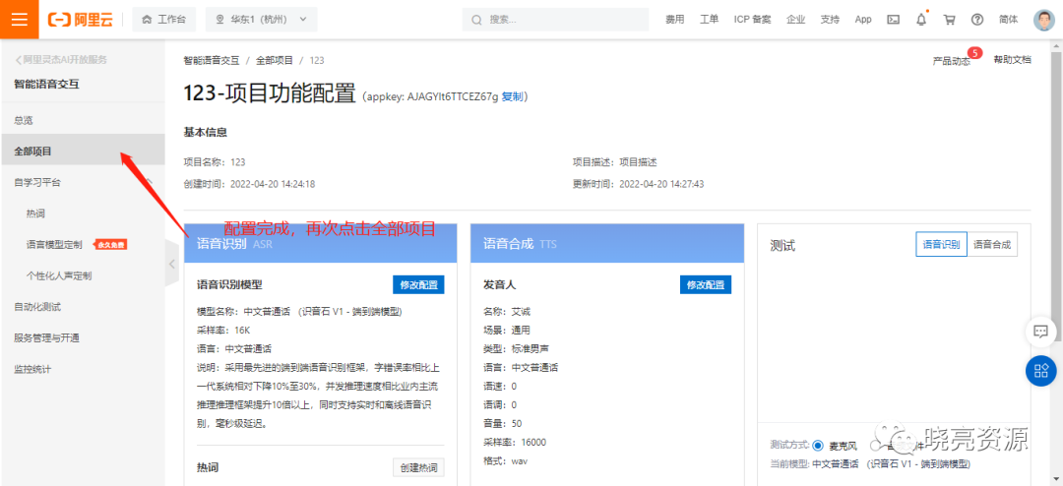Open 帮助文档
Screen dimensions: 1063x486
(x=1012, y=60)
